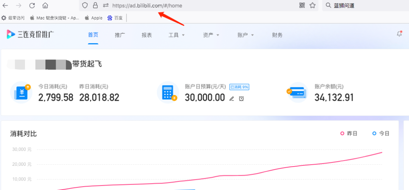Image resolution: width=409 pixels, height=190 pixels.
Task: Click the 账户余额(元) label
Action: [329, 87]
